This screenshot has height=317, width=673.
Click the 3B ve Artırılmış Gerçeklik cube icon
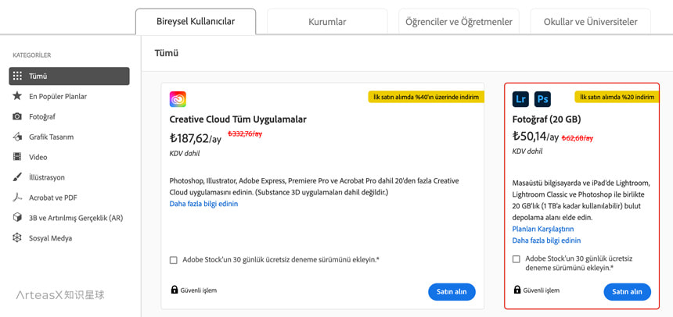tap(17, 218)
